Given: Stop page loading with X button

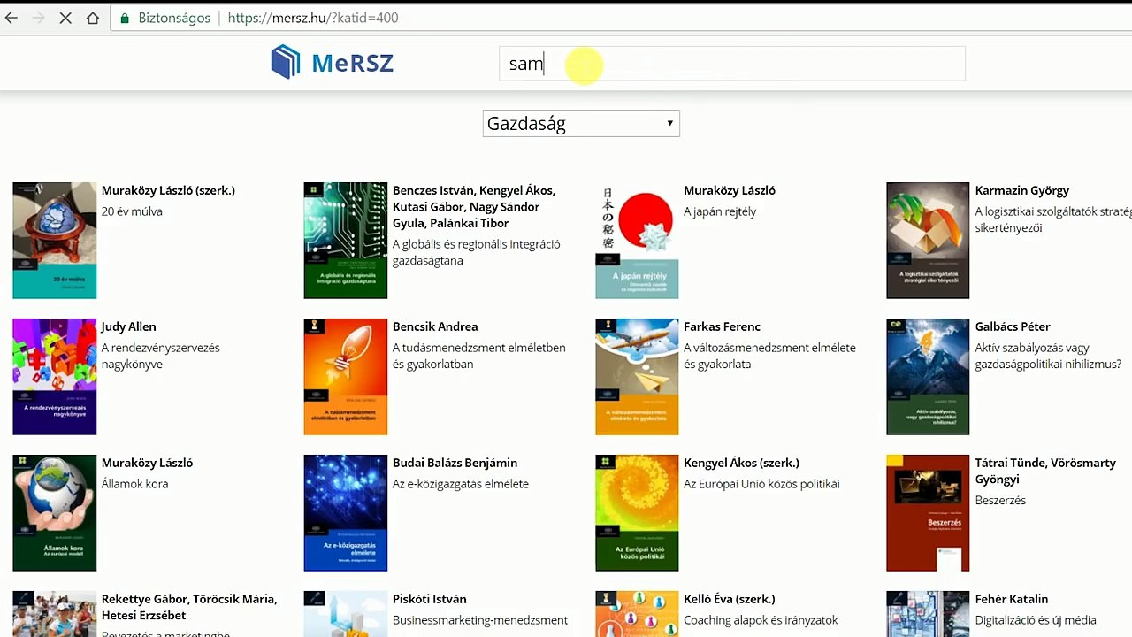Looking at the screenshot, I should click(x=65, y=18).
